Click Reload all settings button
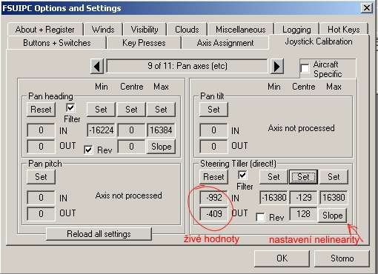This screenshot has height=274, width=378. click(99, 234)
